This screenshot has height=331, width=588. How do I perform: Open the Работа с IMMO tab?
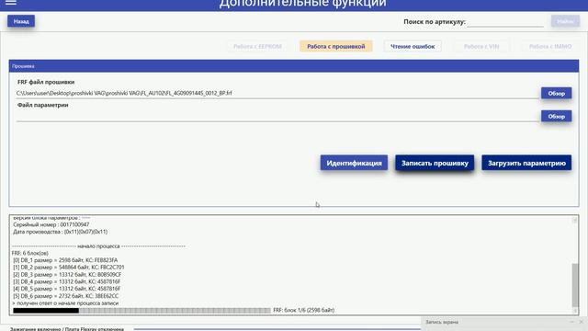coord(550,47)
